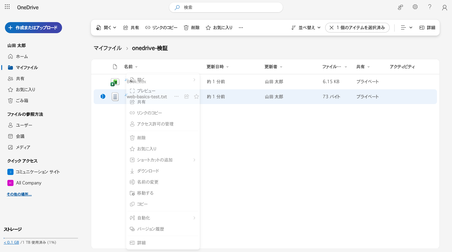The width and height of the screenshot is (452, 252).
Task: Choose アクセス許可の管理 in context menu
Action: pyautogui.click(x=163, y=124)
